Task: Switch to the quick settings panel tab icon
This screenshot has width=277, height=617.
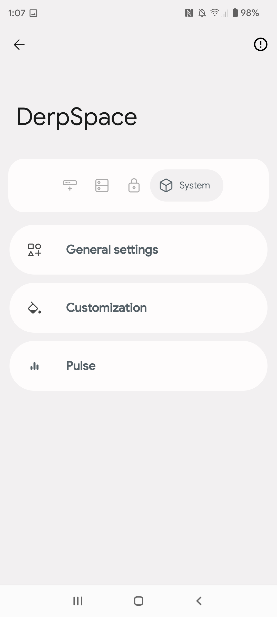Action: pyautogui.click(x=102, y=185)
